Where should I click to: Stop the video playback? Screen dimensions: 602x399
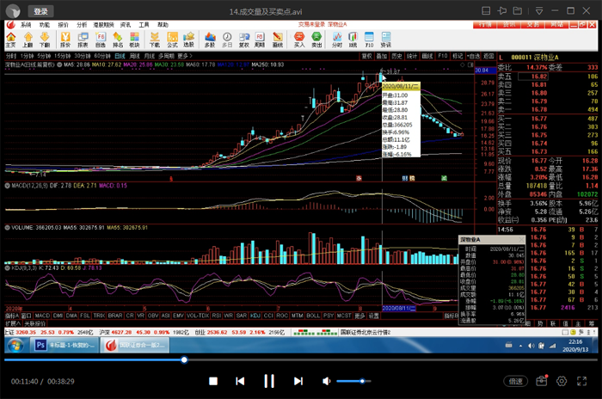tap(213, 381)
